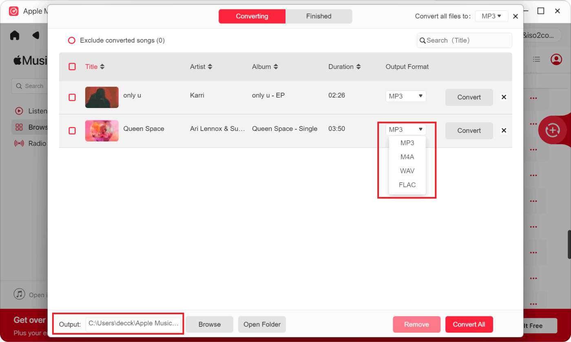The width and height of the screenshot is (571, 342).
Task: Convert the only u track
Action: point(469,97)
